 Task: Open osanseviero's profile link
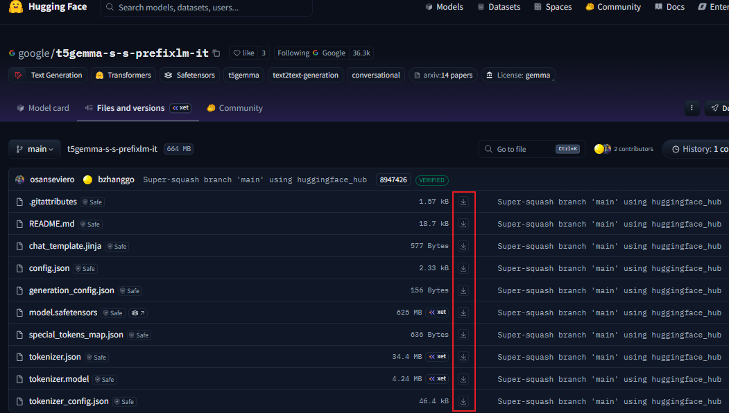[52, 179]
